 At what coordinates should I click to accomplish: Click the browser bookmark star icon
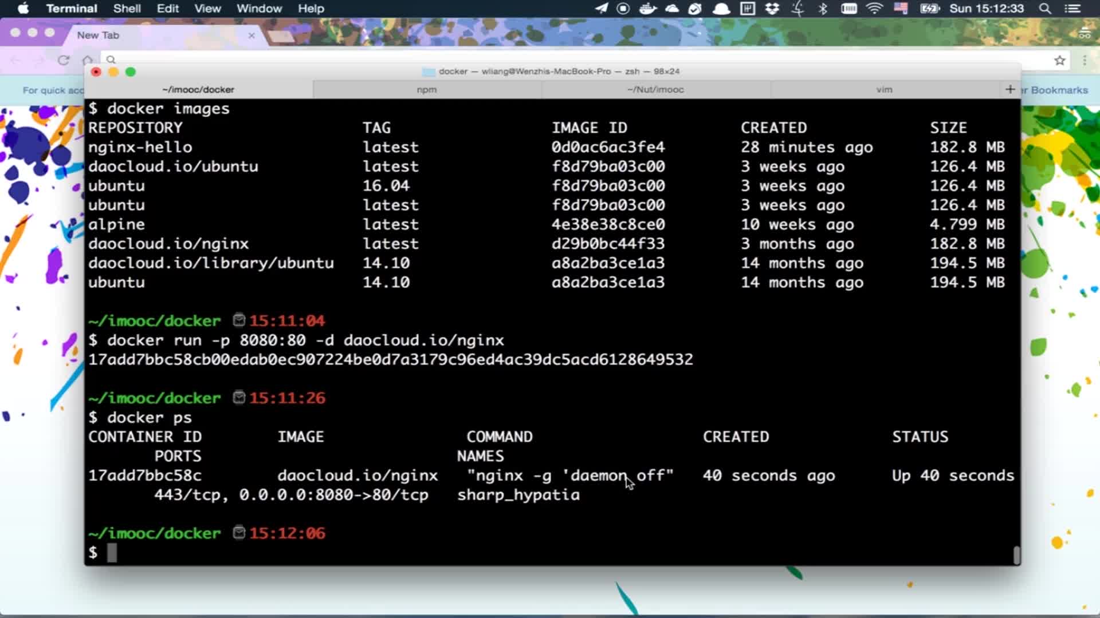1059,60
